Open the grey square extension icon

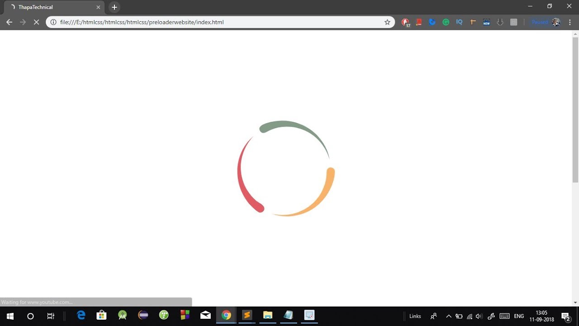click(x=514, y=22)
